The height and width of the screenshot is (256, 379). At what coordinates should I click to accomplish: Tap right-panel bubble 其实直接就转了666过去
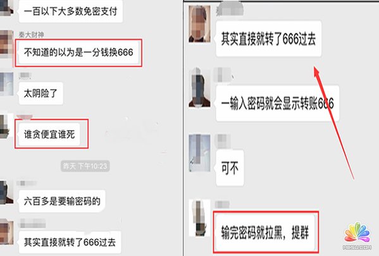[x=268, y=39]
